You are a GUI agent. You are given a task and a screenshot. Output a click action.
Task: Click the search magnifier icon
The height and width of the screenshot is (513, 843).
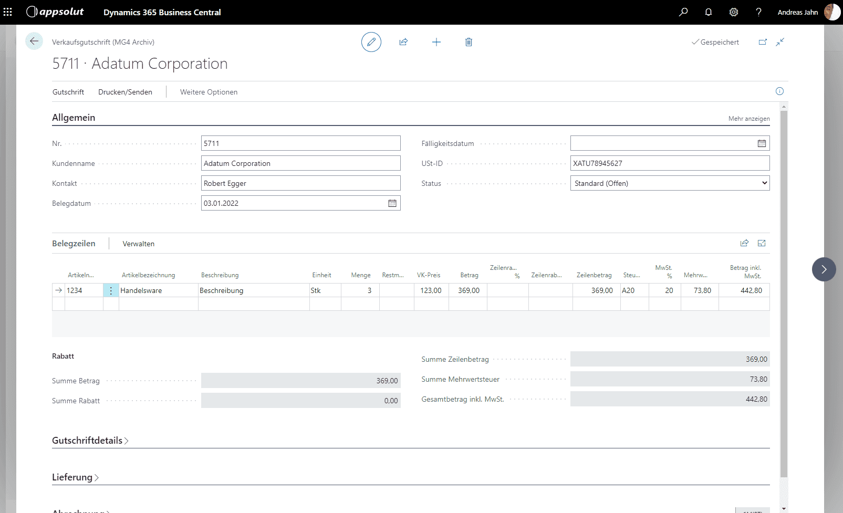pyautogui.click(x=683, y=12)
